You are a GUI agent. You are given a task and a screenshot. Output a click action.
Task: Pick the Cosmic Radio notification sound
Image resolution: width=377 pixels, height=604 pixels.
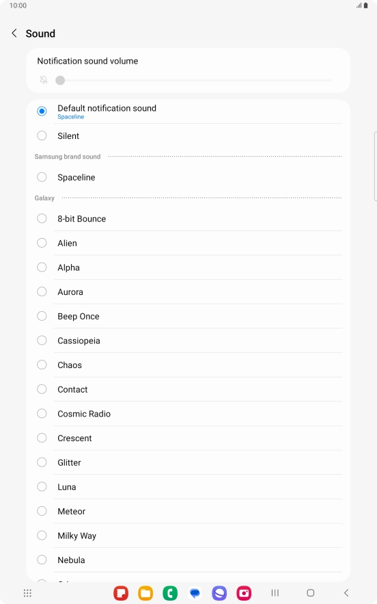tap(188, 414)
